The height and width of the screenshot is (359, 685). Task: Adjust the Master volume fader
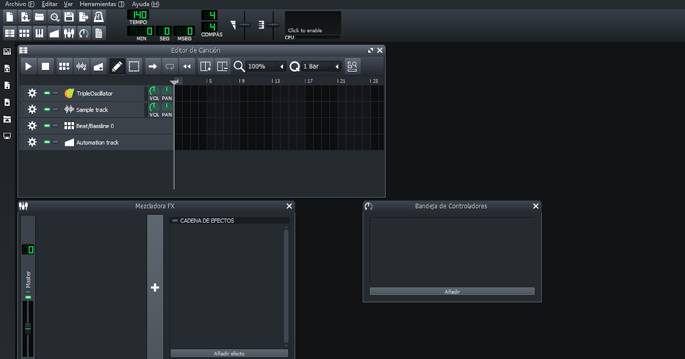[27, 328]
